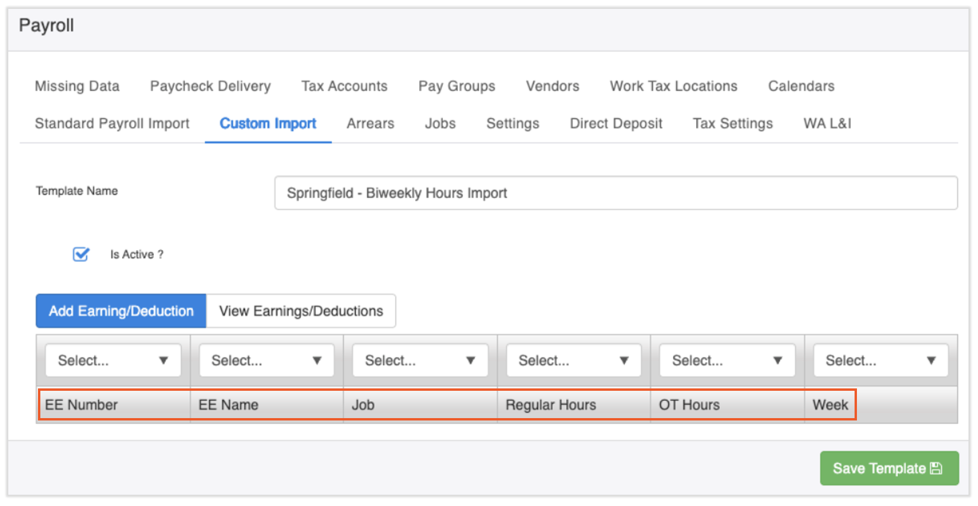Click the Template Name input field
The image size is (978, 506).
click(615, 193)
